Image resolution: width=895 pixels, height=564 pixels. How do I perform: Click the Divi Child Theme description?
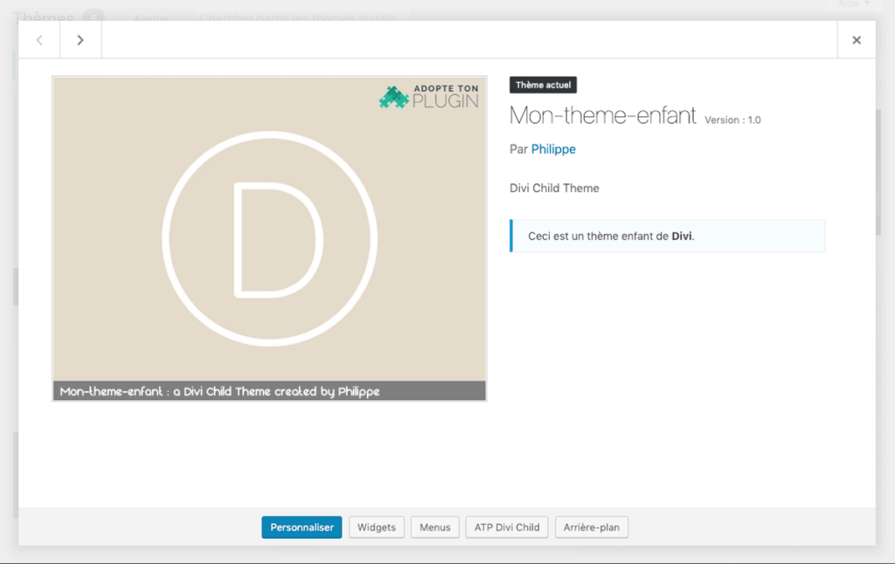point(554,189)
